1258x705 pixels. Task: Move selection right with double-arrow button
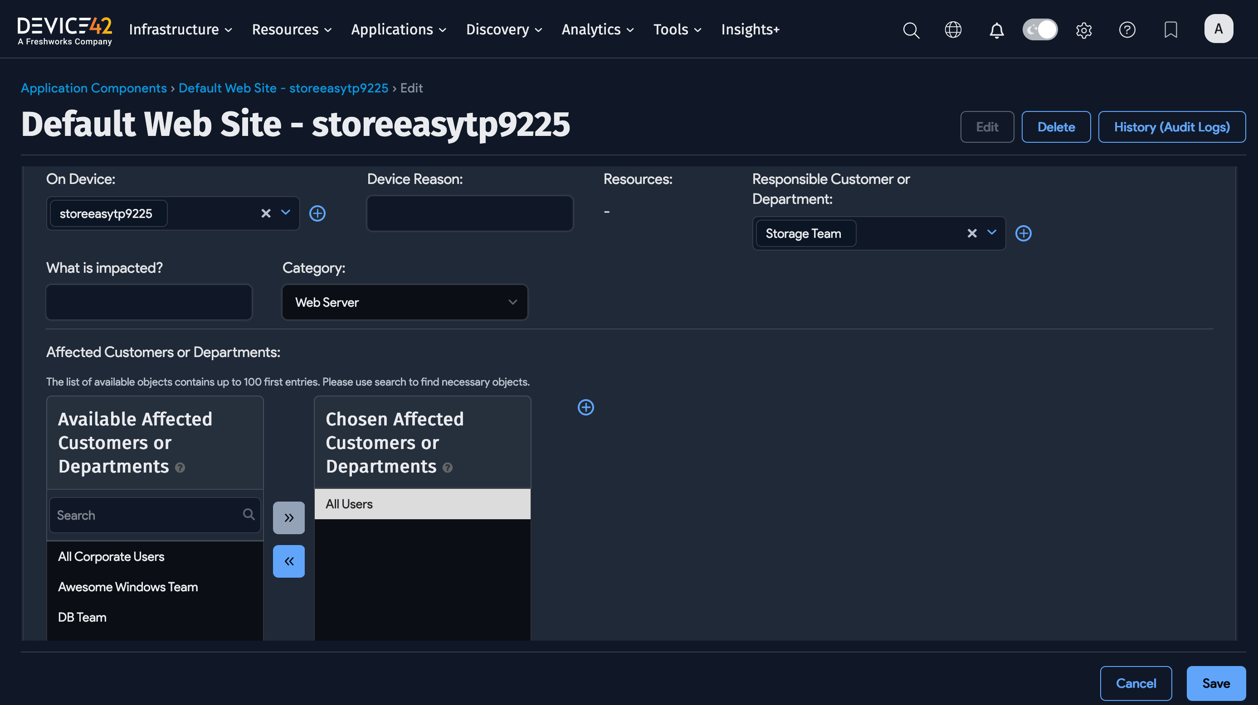pyautogui.click(x=288, y=518)
